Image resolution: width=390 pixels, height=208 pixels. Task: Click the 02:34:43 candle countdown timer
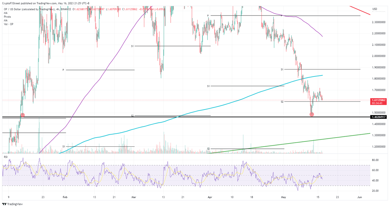pos(378,103)
